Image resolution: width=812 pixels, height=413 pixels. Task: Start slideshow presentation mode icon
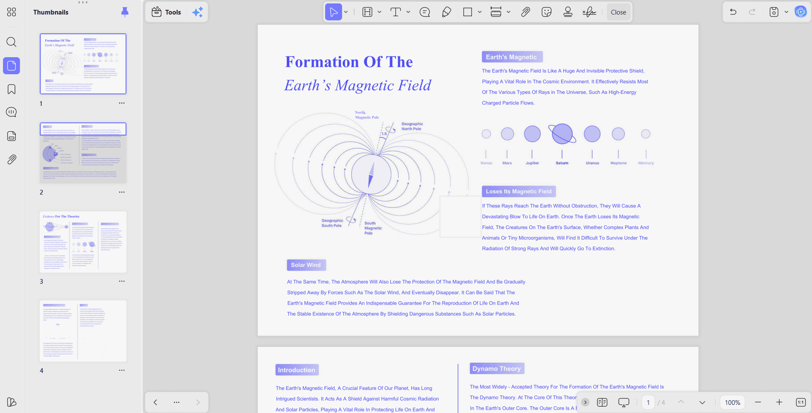624,402
